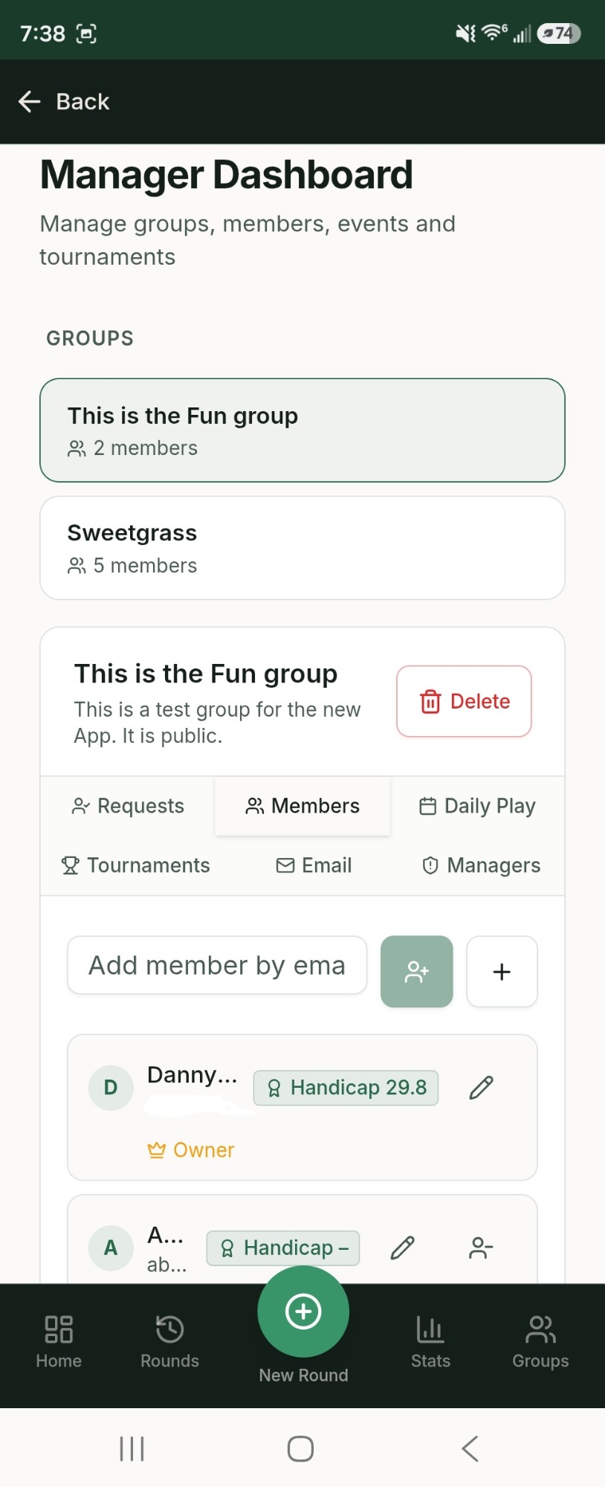605x1487 pixels.
Task: Click the add member person-plus icon button
Action: (x=417, y=972)
